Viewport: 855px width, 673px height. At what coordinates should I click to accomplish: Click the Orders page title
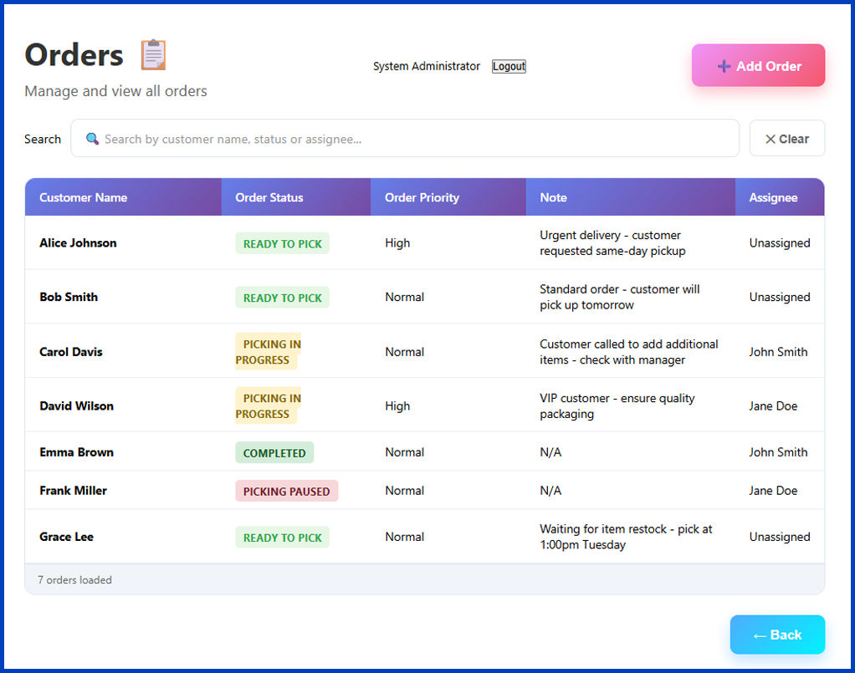[74, 55]
